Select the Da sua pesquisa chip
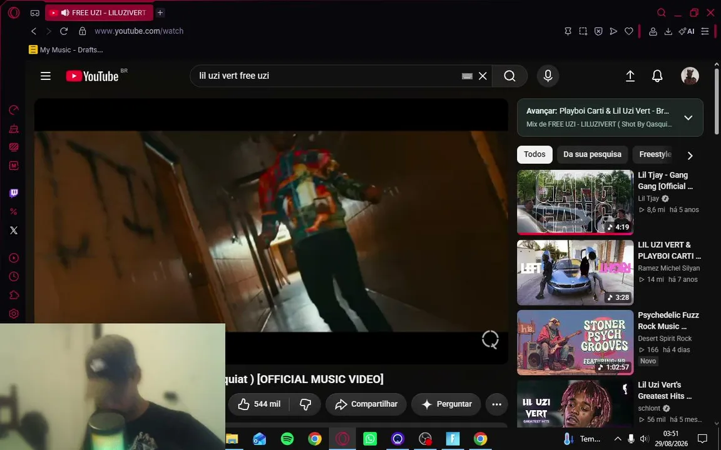The height and width of the screenshot is (450, 721). (x=592, y=154)
